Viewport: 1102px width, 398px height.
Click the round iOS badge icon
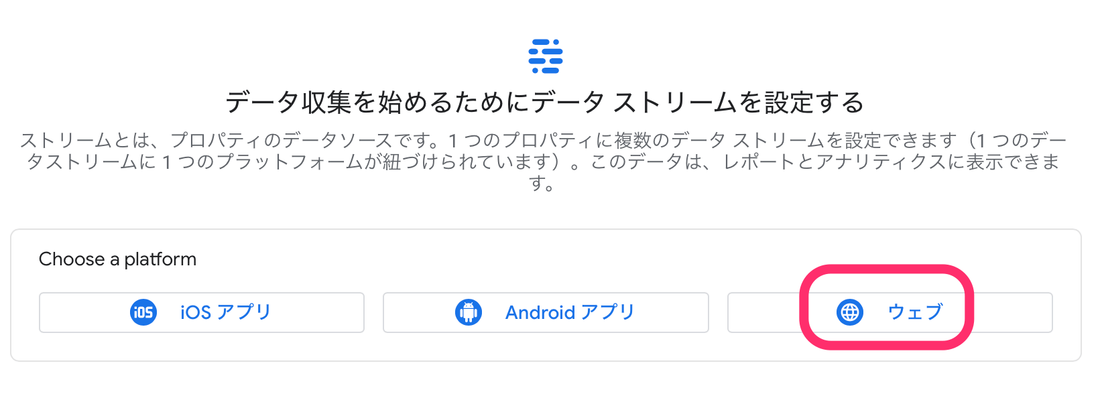click(x=143, y=312)
